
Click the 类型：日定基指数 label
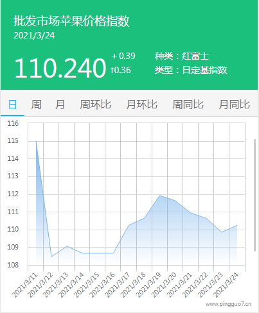click(x=191, y=70)
